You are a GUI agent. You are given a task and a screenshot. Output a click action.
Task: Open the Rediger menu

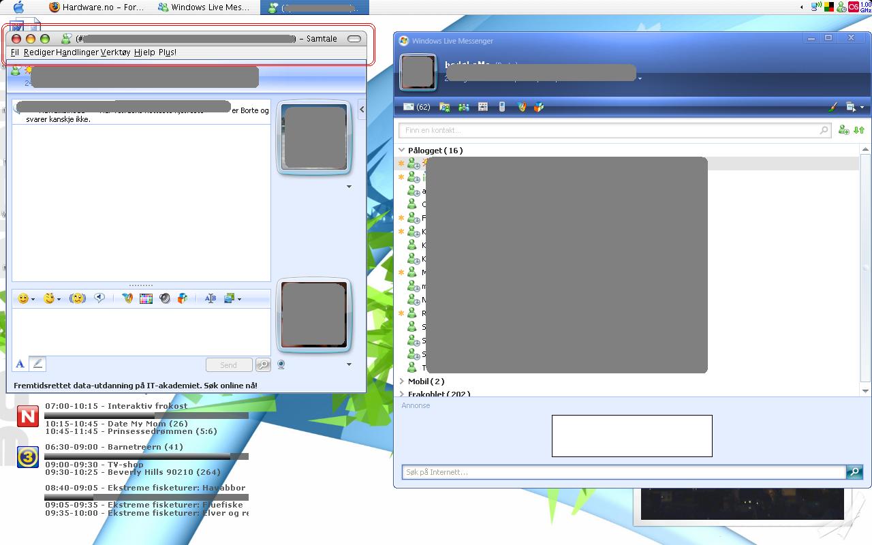click(39, 52)
